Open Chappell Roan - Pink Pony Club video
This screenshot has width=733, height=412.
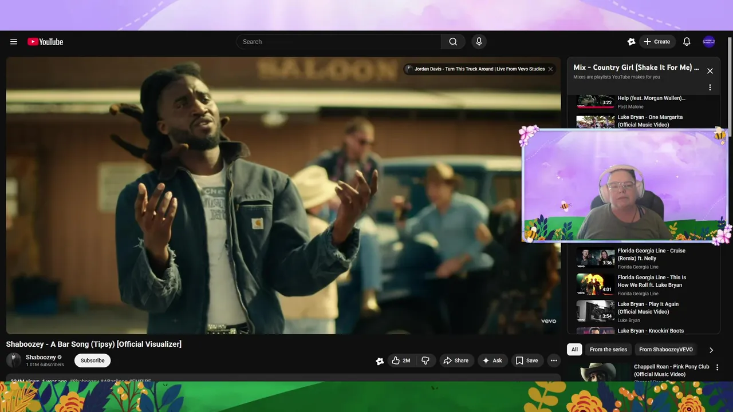click(671, 370)
